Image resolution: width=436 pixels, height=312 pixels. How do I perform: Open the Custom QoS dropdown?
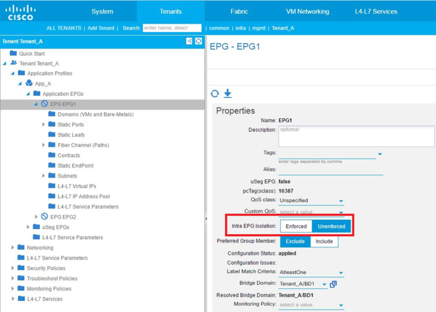[341, 212]
